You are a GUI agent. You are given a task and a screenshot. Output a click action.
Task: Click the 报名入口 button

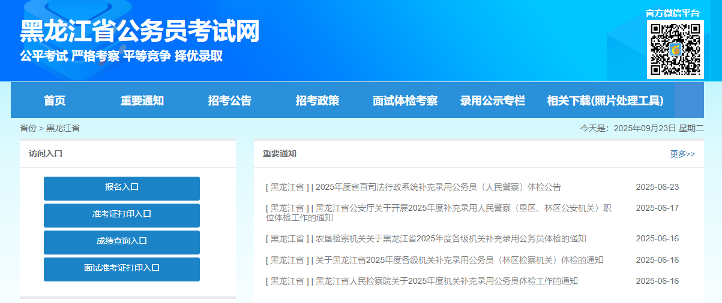122,188
